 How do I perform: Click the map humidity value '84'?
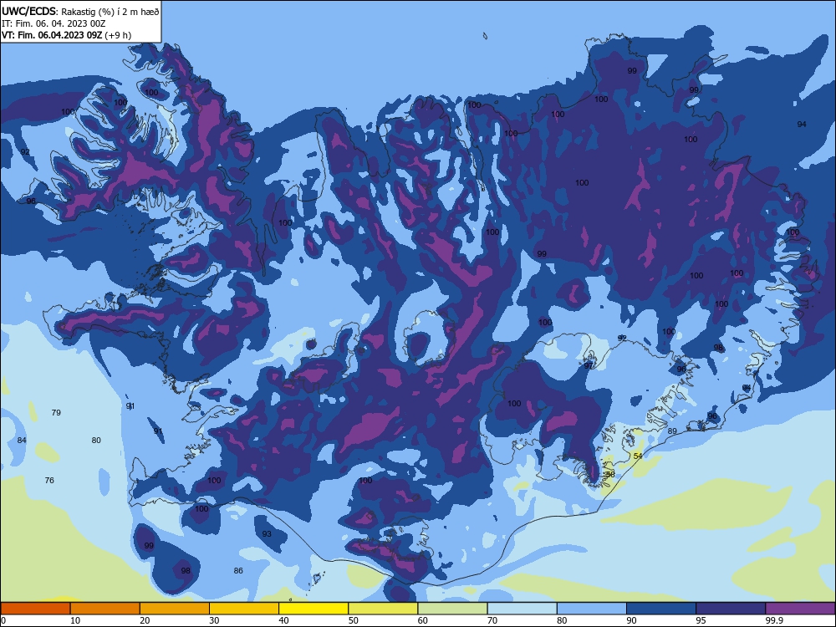tap(22, 441)
